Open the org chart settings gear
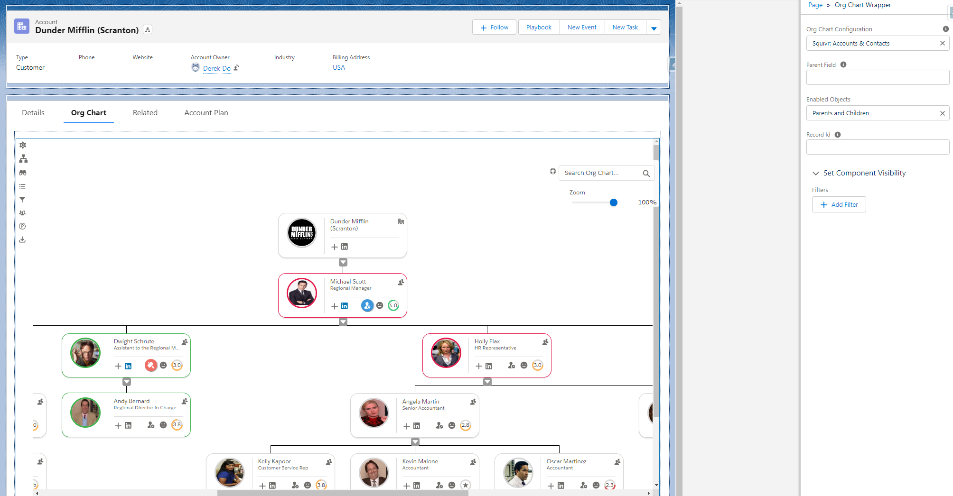The image size is (953, 496). 23,145
